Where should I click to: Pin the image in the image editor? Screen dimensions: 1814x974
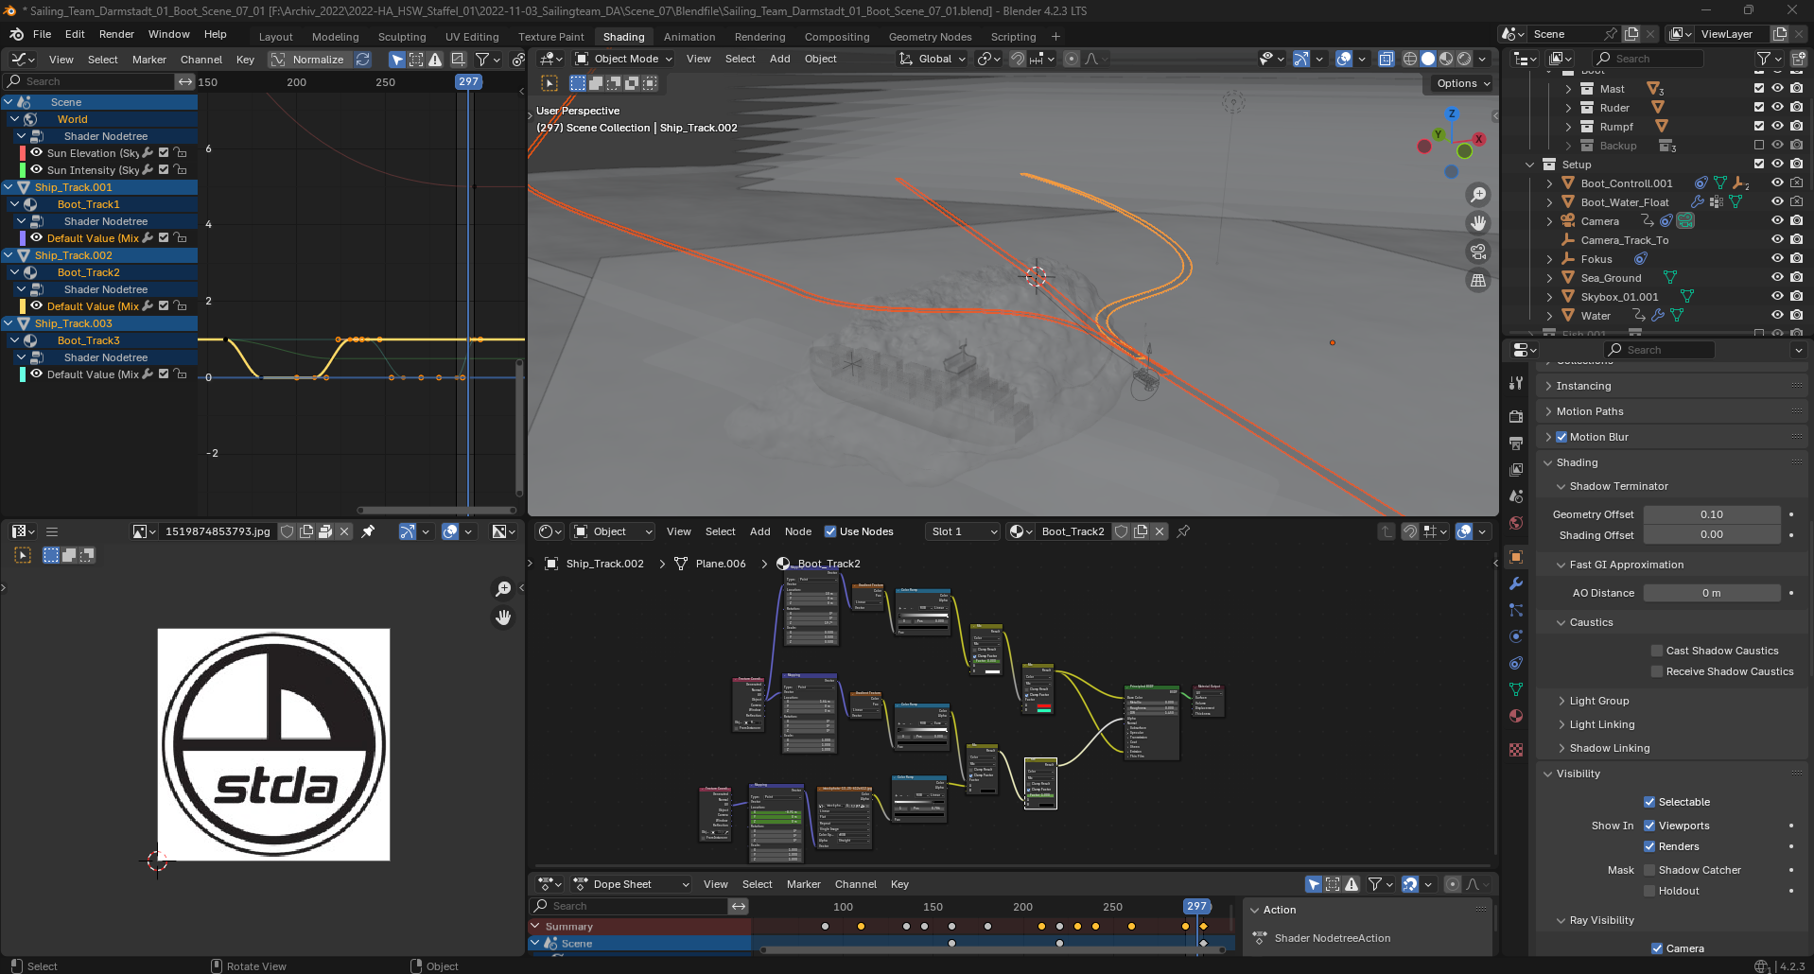tap(368, 531)
